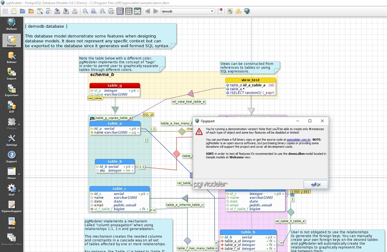The height and width of the screenshot is (252, 387).
Task: Click the elephant about pgModeler icon
Action: pyautogui.click(x=247, y=11)
